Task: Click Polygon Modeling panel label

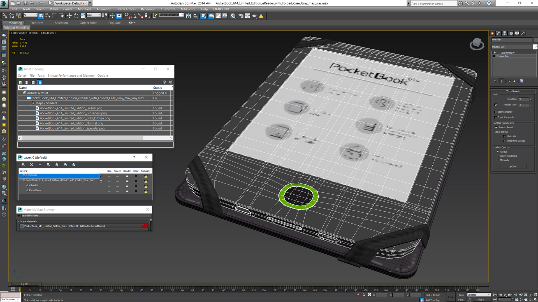Action: point(16,28)
